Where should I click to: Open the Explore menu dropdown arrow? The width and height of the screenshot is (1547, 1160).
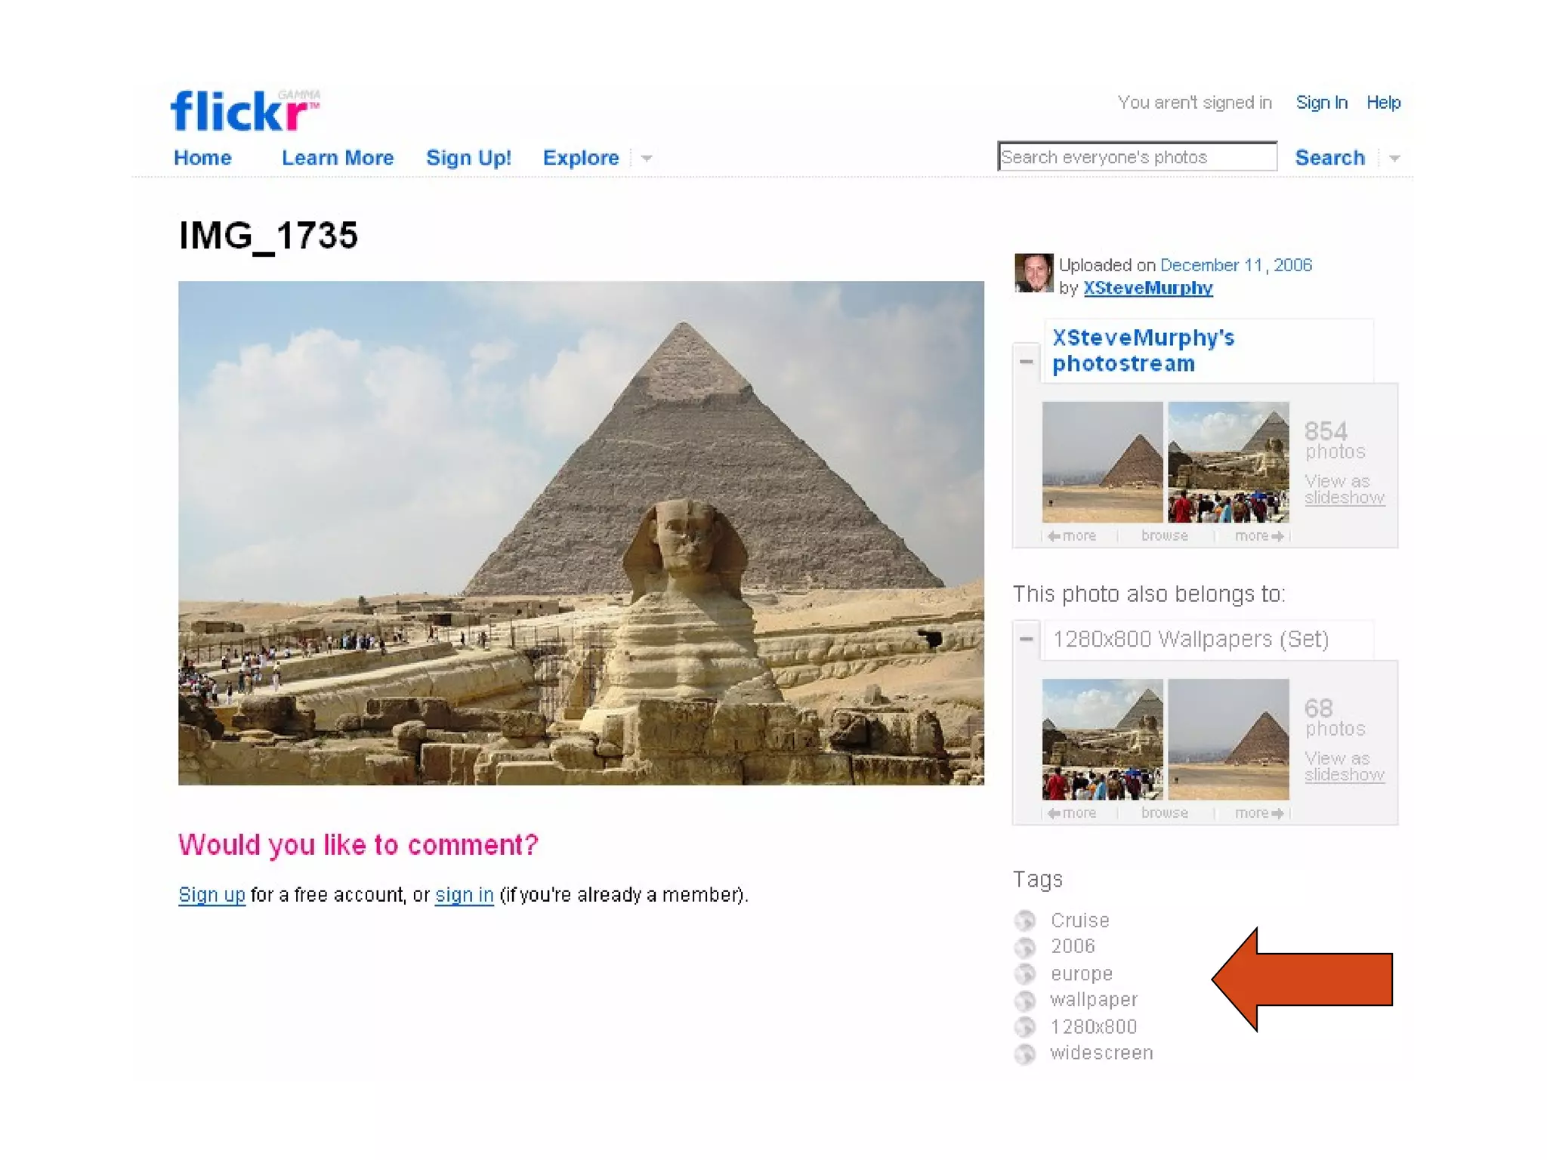pyautogui.click(x=647, y=159)
